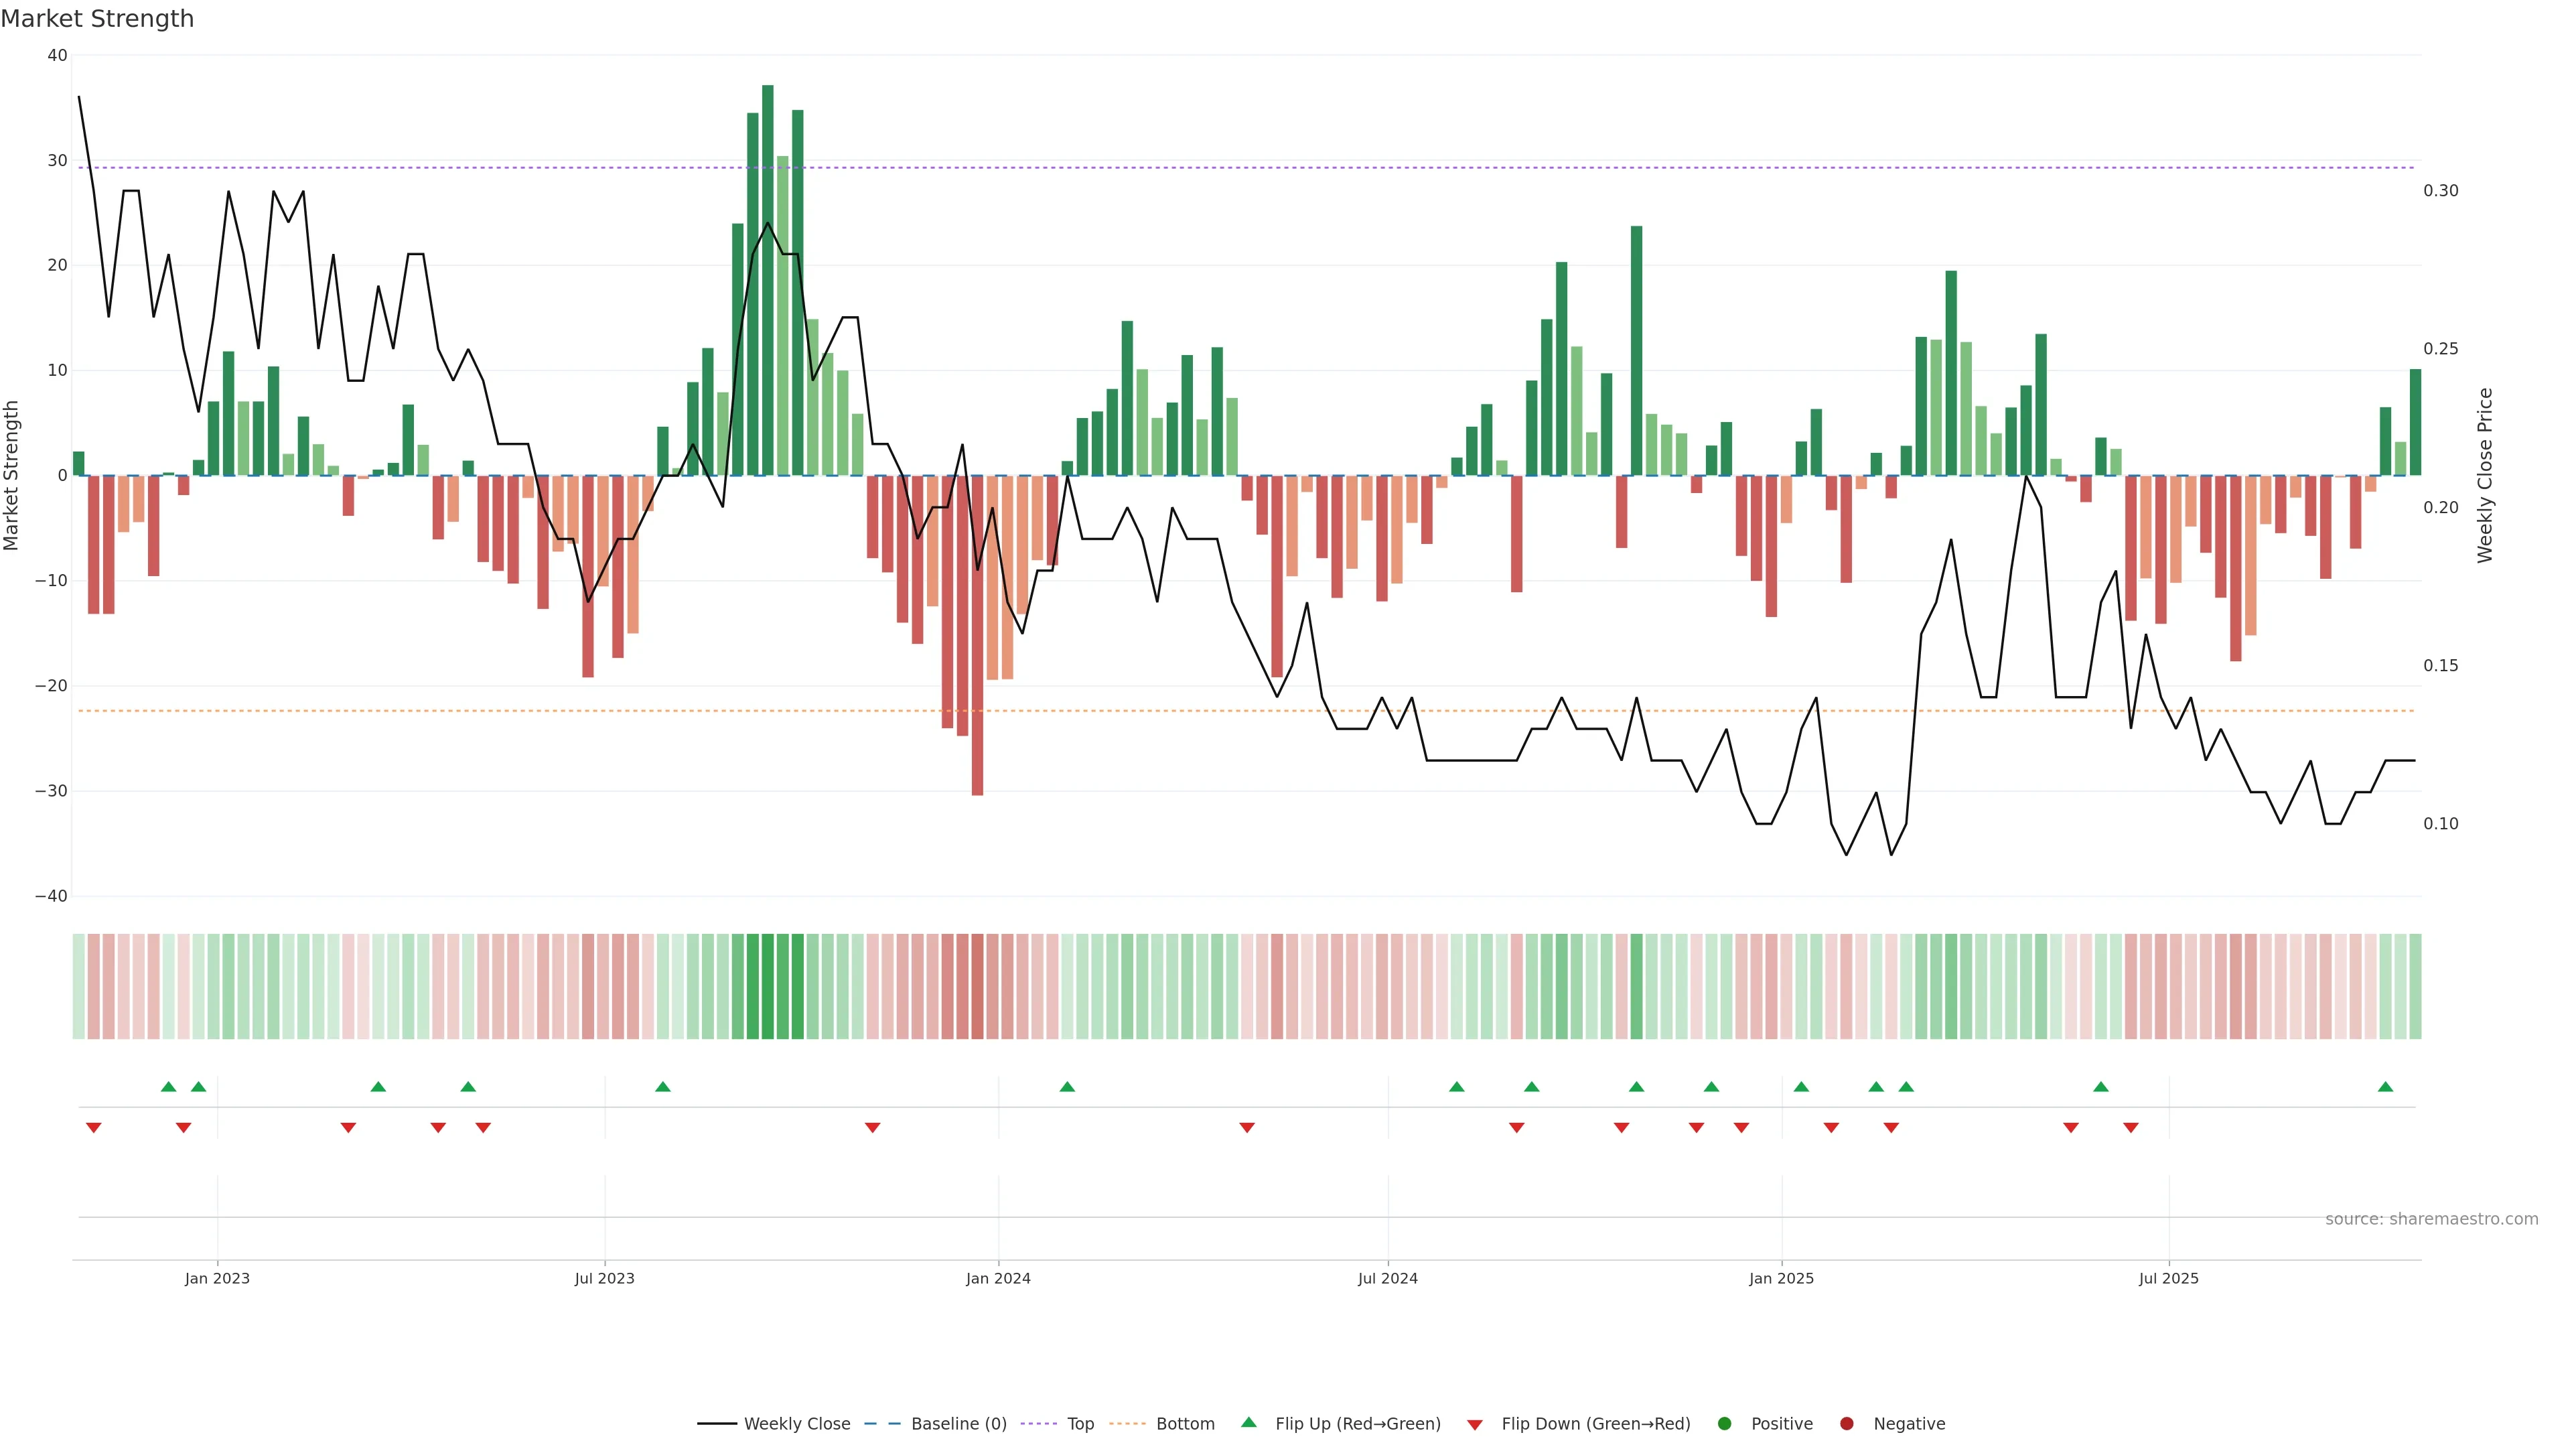Click Flip Up green triangle legend icon
This screenshot has height=1447, width=2572.
pos(1248,1422)
